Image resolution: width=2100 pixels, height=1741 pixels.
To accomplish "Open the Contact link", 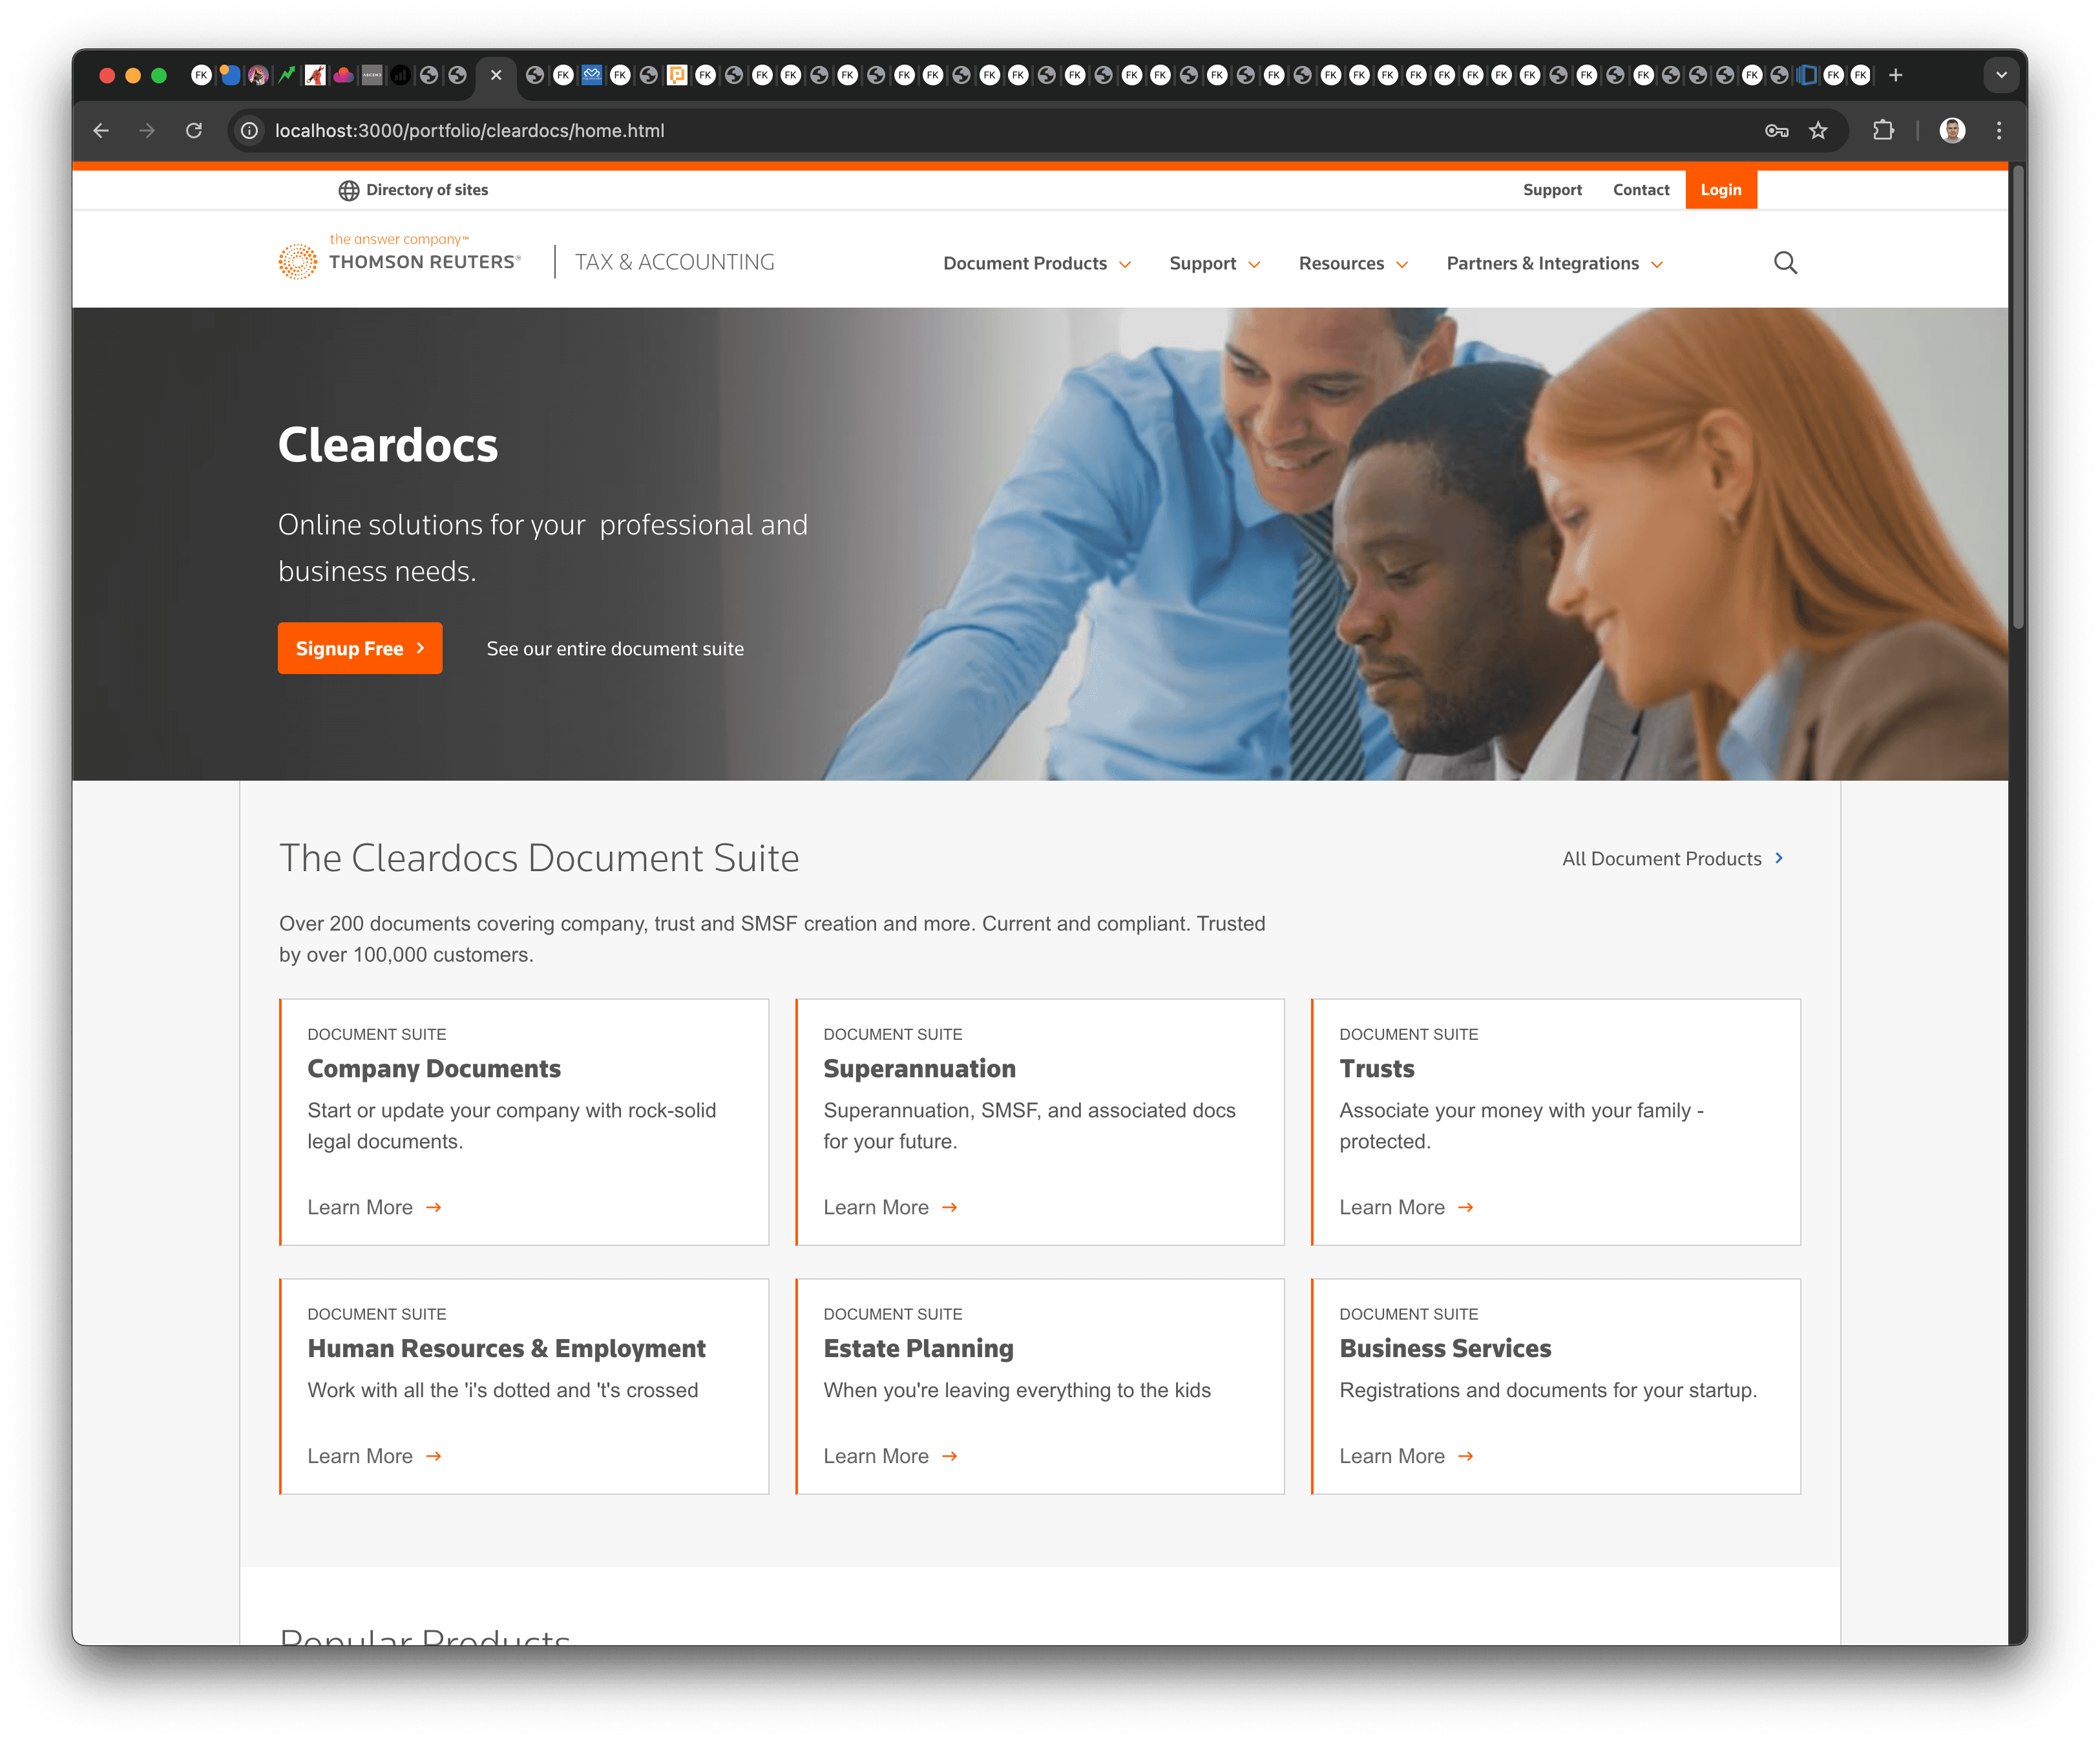I will point(1641,190).
